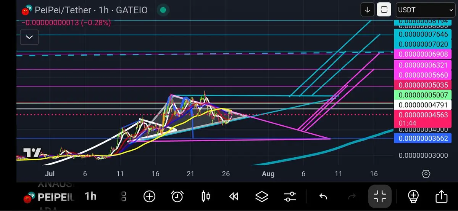Select the 0.00000005035 red price label

tap(423, 85)
